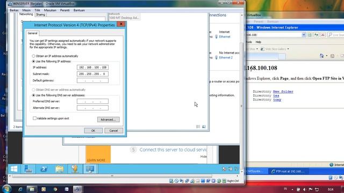The image size is (344, 193).
Task: Launch PowerShell from guest taskbar
Action: point(44,169)
